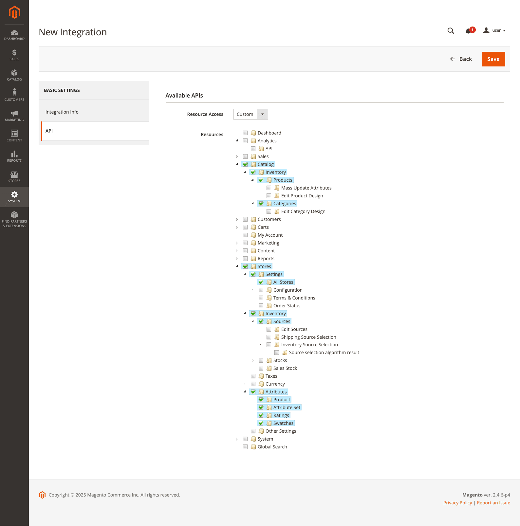Uncheck the Swatches resource checkbox
The height and width of the screenshot is (526, 520).
[261, 423]
